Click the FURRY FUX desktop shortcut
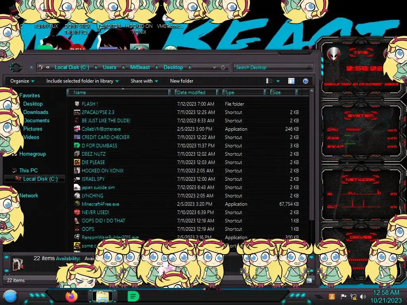Viewport: 407px width, 305px height. [x=47, y=26]
